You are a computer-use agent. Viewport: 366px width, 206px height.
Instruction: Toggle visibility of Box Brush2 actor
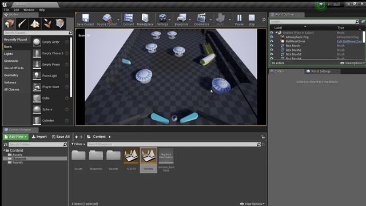click(x=272, y=50)
